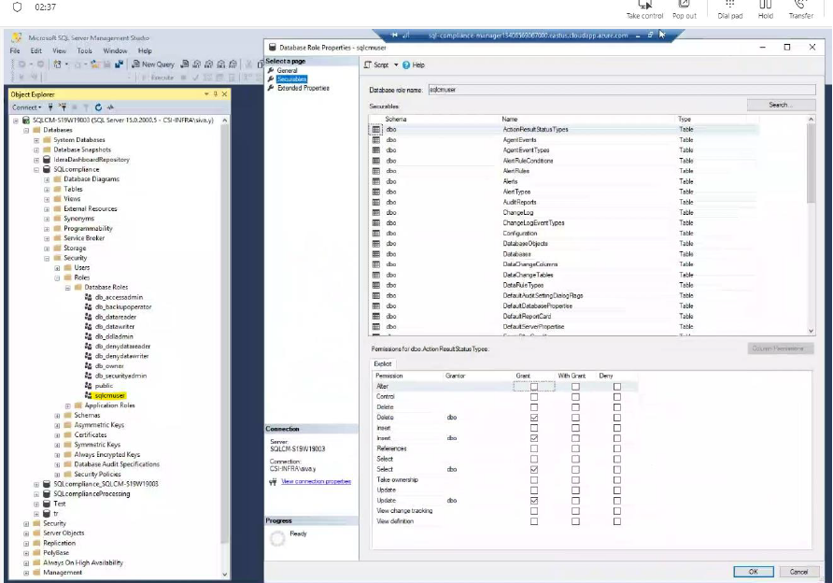Open the Edit menu

coord(36,51)
